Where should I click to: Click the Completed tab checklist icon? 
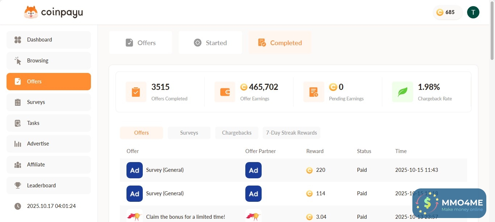click(x=262, y=43)
